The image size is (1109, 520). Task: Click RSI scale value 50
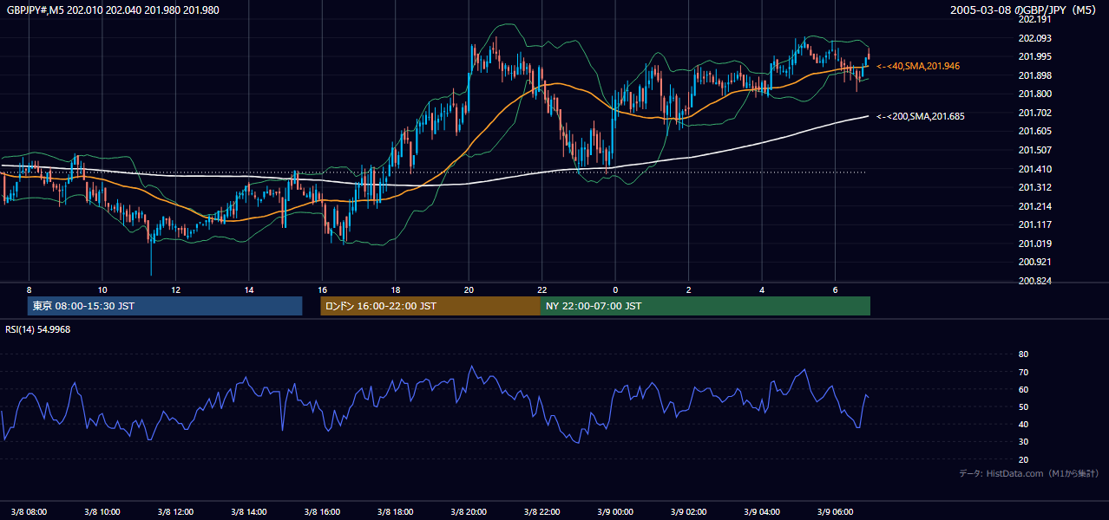coord(1023,406)
